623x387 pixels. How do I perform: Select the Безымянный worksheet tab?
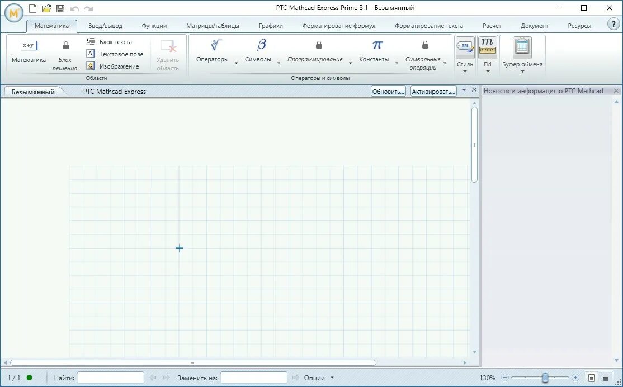[33, 92]
